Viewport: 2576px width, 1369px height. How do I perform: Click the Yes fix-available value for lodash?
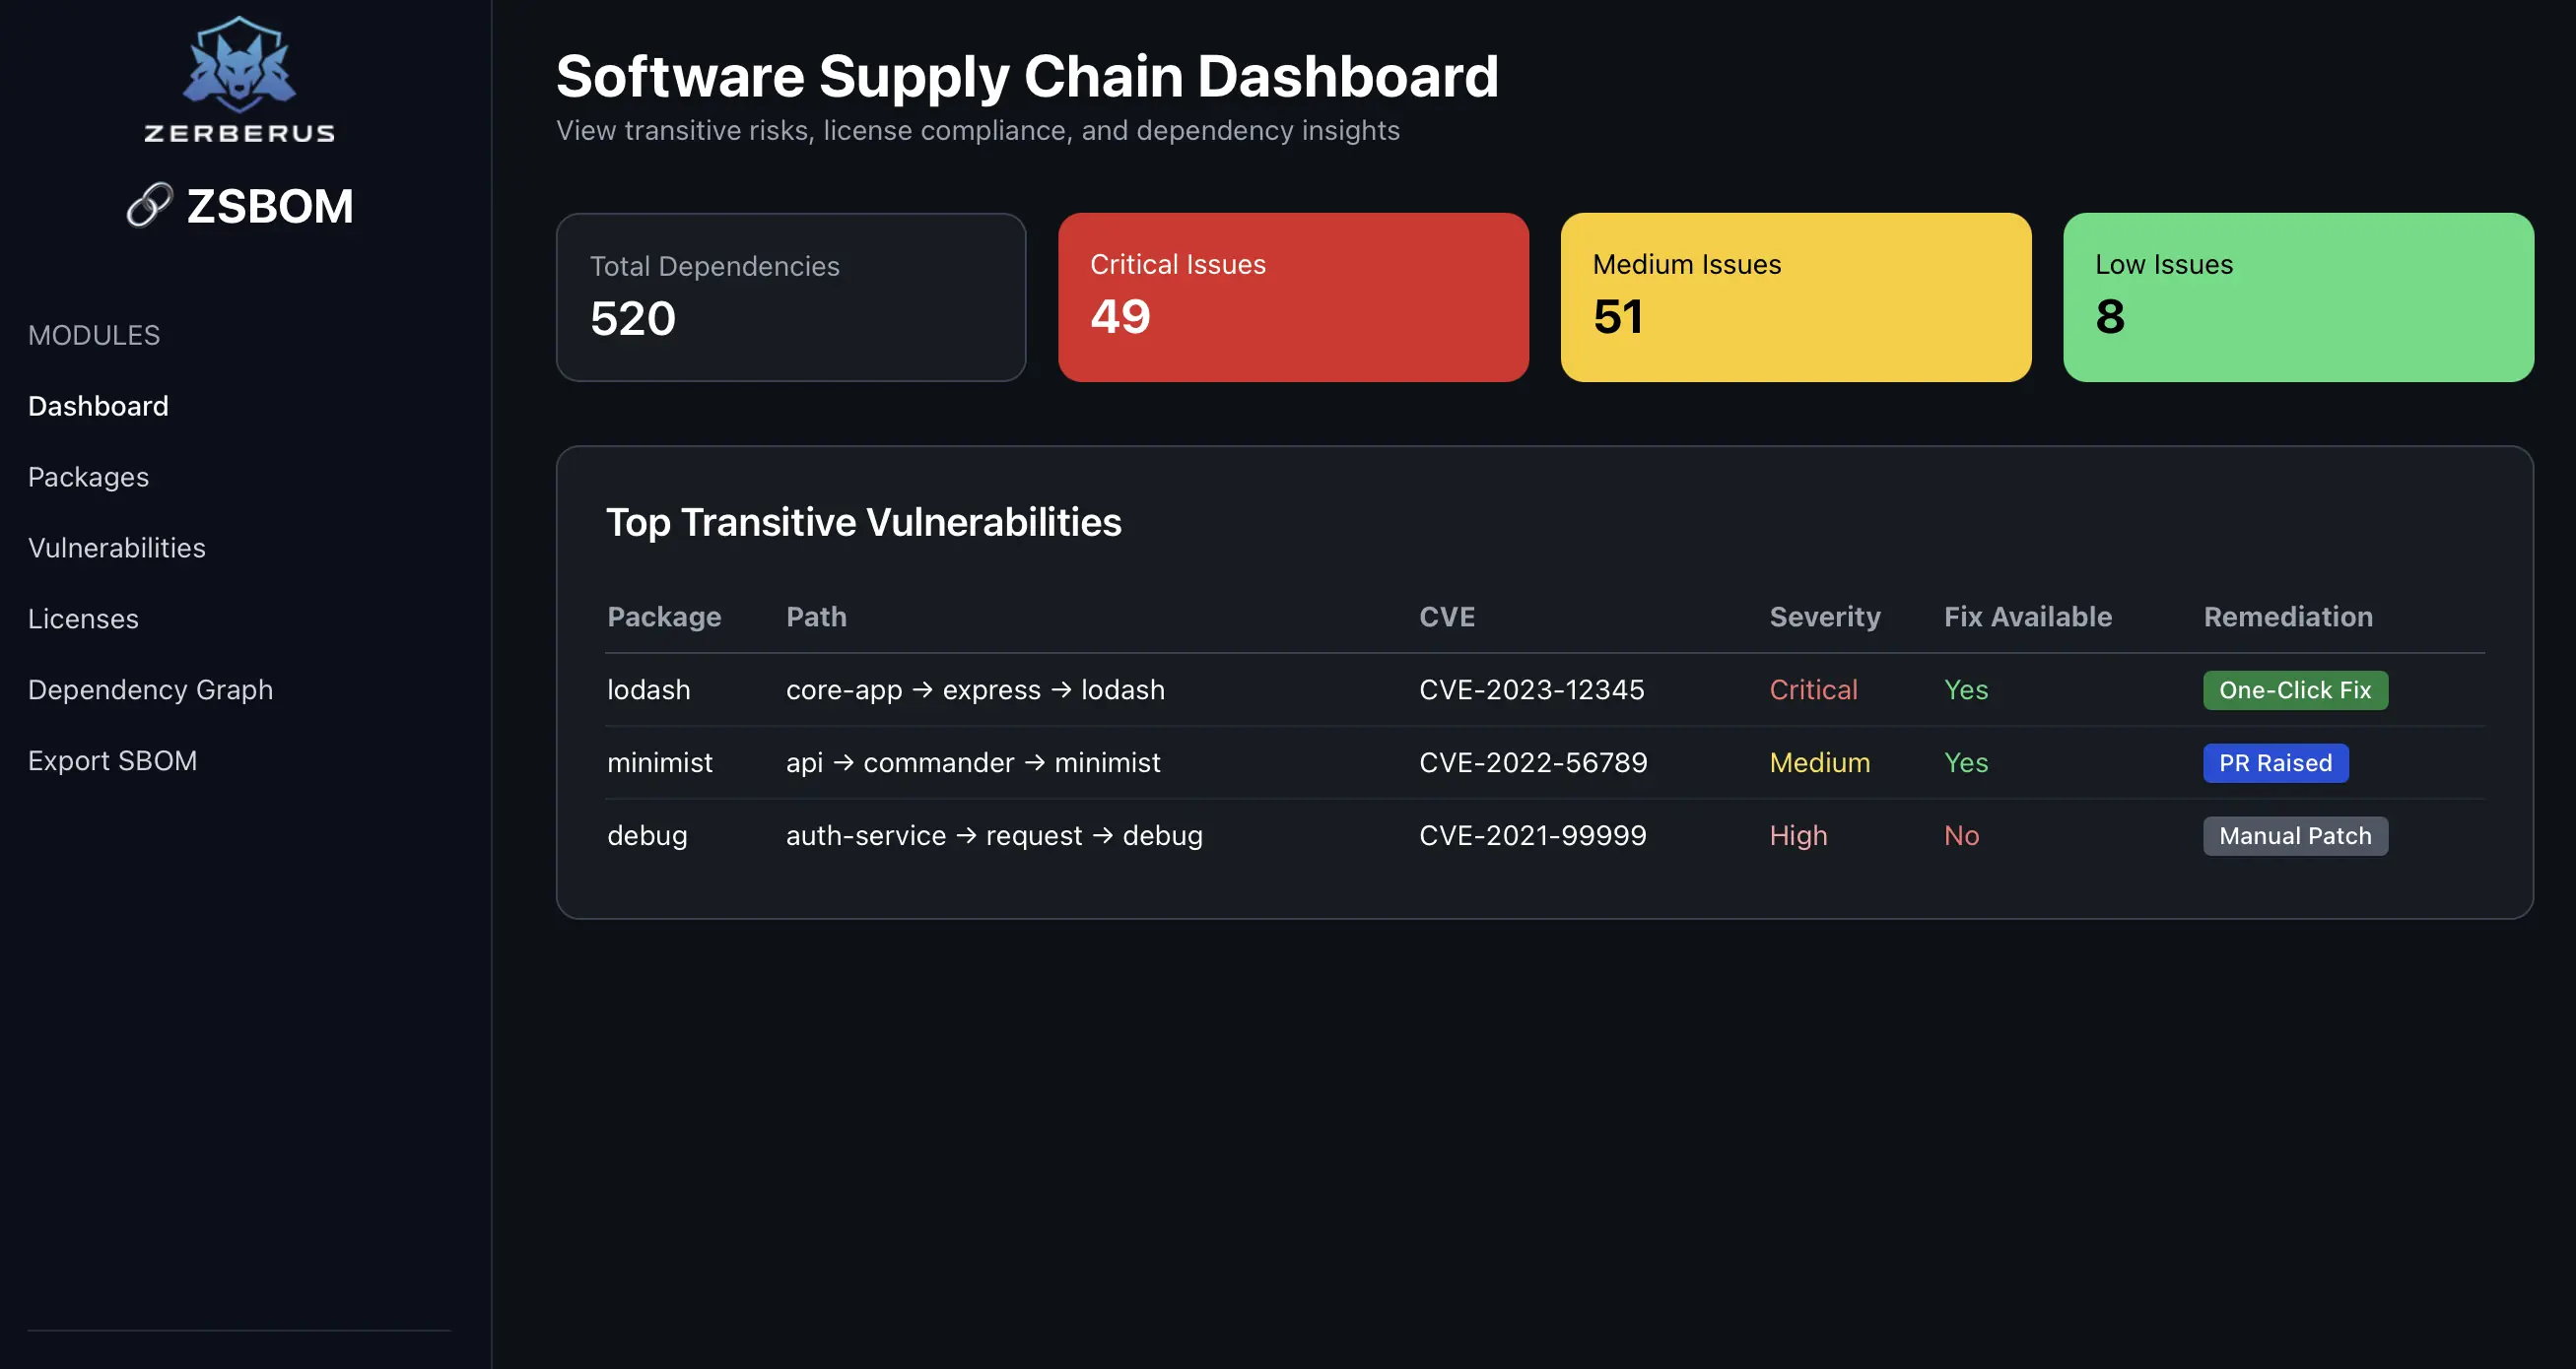[x=1965, y=689]
